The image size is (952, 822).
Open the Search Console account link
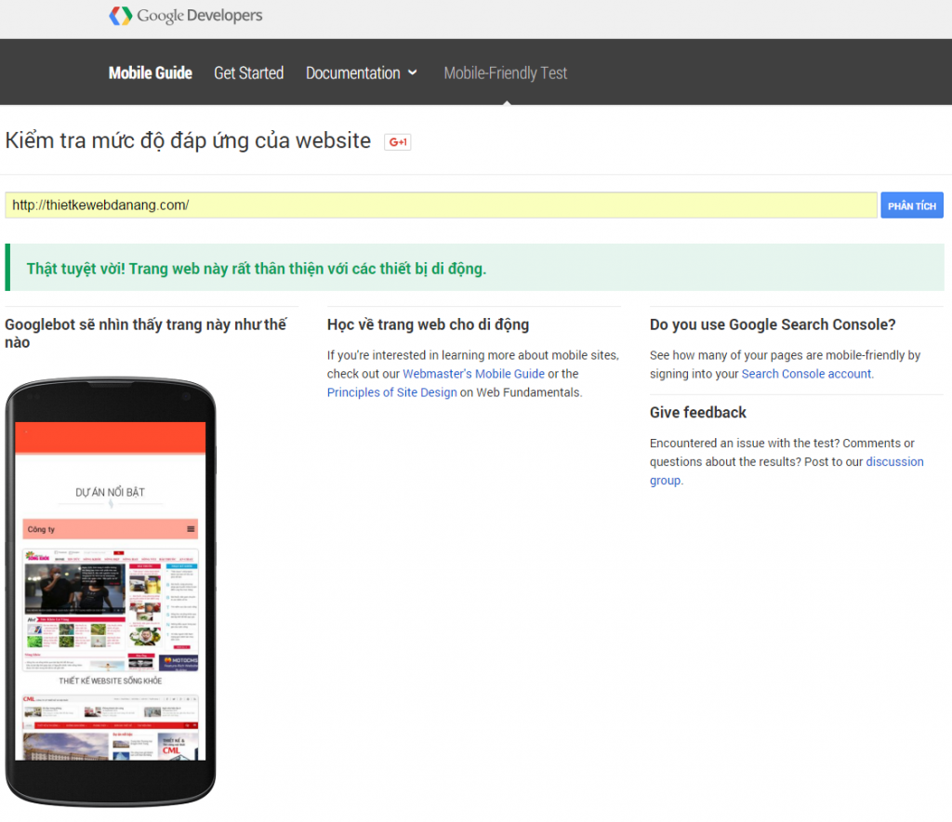coord(806,374)
